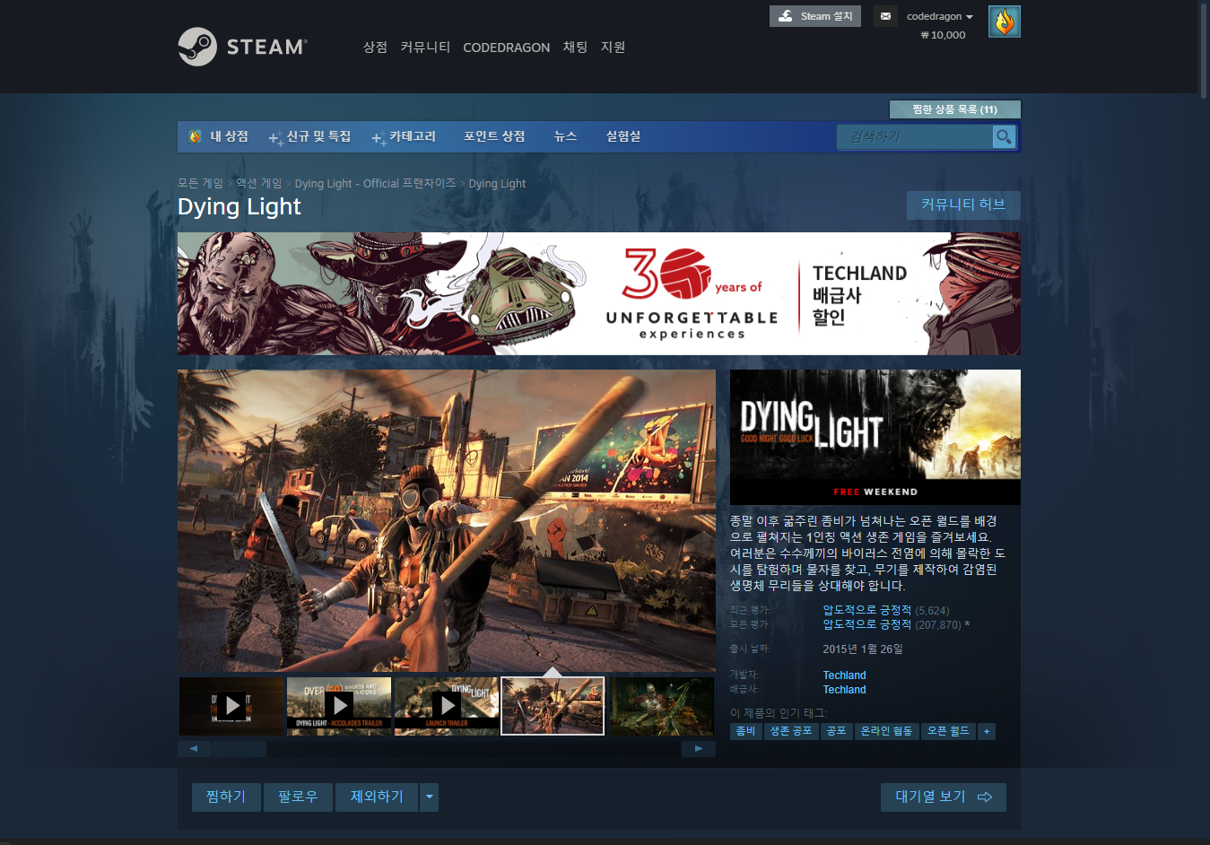The height and width of the screenshot is (845, 1210).
Task: Select the 공포 tag
Action: click(x=836, y=731)
